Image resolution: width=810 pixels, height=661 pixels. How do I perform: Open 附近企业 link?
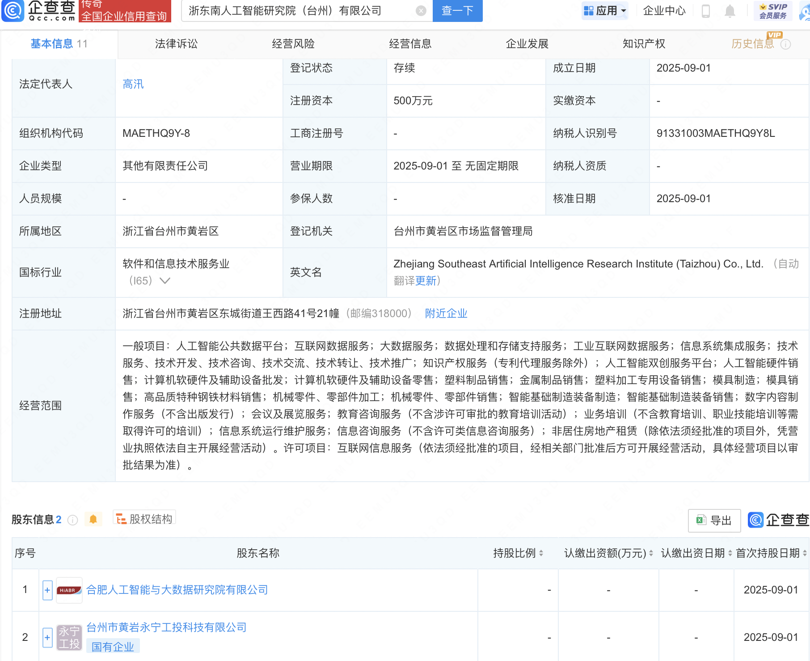coord(446,314)
